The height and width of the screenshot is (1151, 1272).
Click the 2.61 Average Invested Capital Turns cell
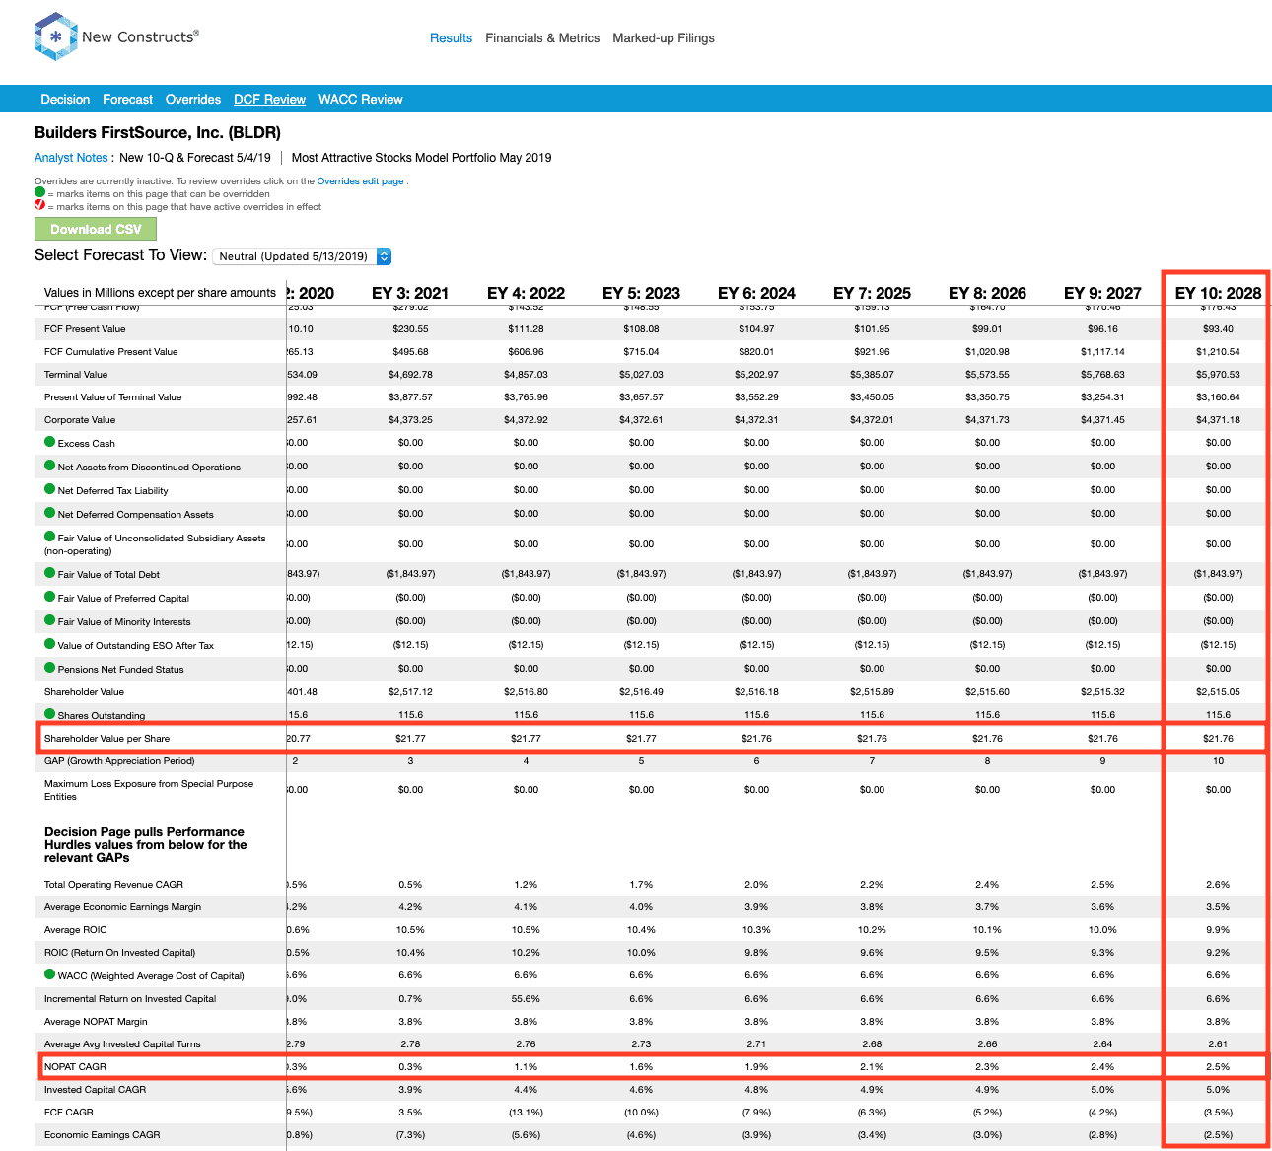tap(1218, 1044)
